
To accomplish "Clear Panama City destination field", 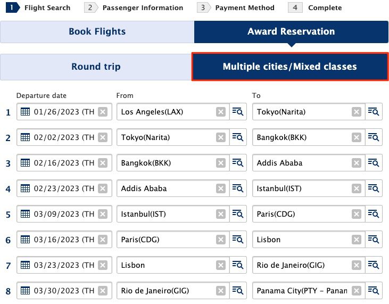I will click(357, 291).
